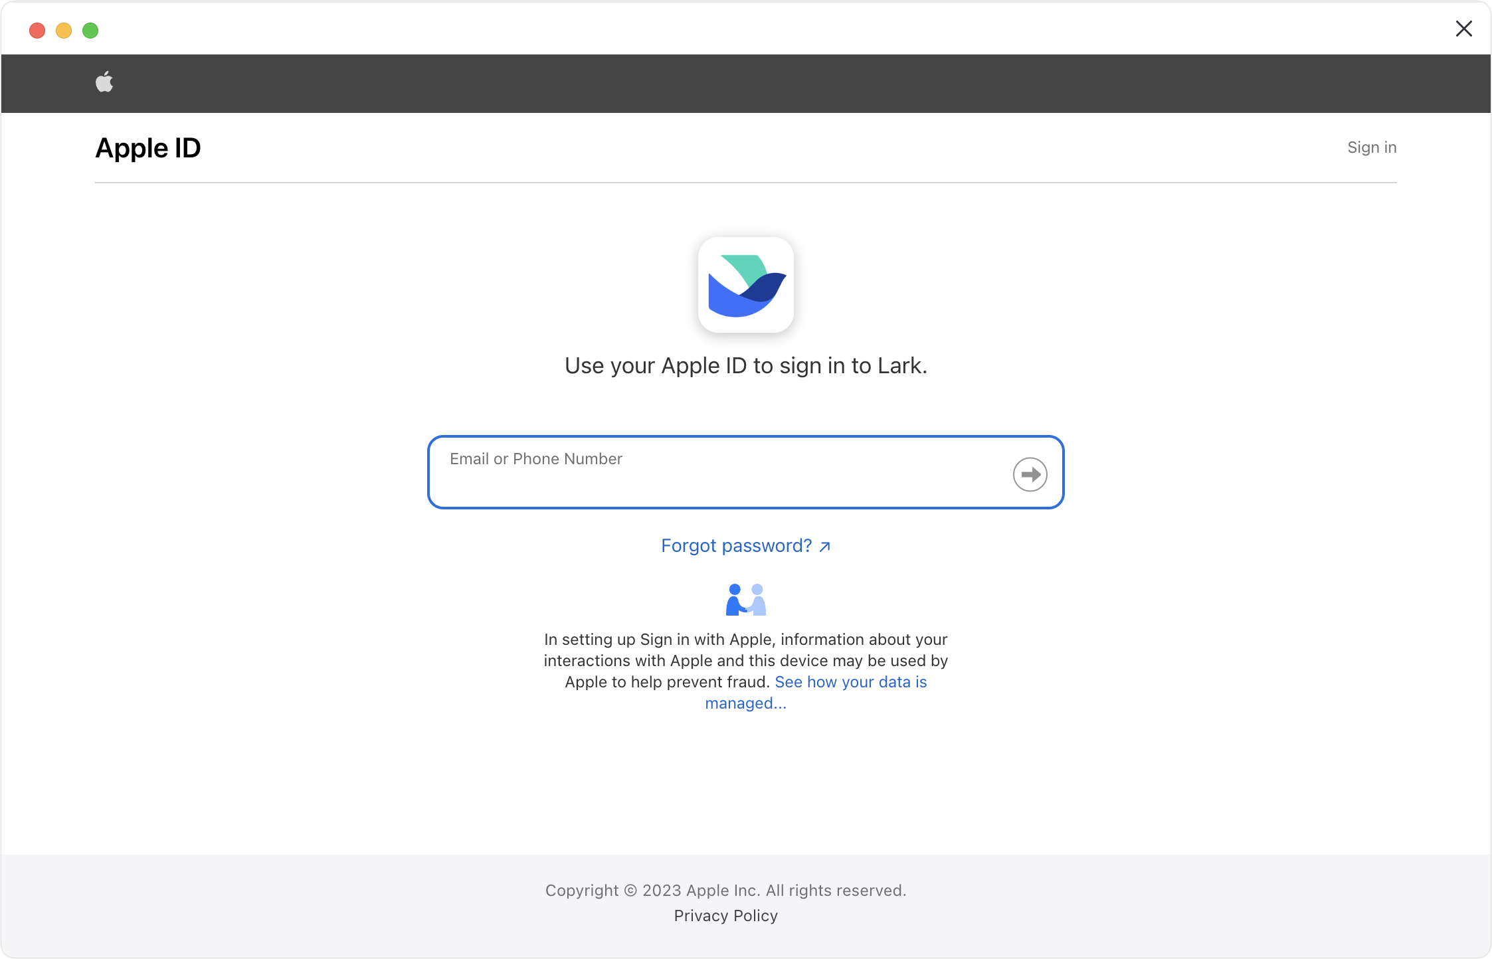The height and width of the screenshot is (959, 1492).
Task: Click the Apple ID heading text
Action: pos(147,147)
